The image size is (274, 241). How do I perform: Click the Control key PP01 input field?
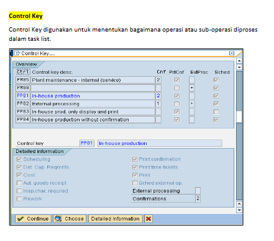tap(87, 143)
